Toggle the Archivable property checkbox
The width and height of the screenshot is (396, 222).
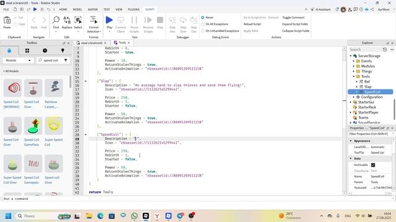[373, 165]
